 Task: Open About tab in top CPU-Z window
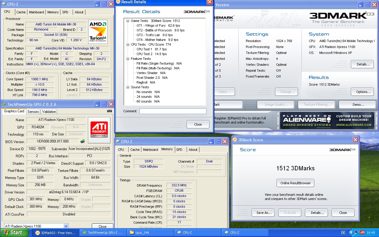tap(79, 12)
